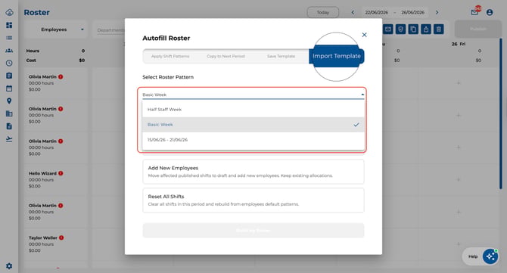Screen dimensions: 507x273
Task: Switch to the Copy to Next Period tab
Action: point(226,56)
